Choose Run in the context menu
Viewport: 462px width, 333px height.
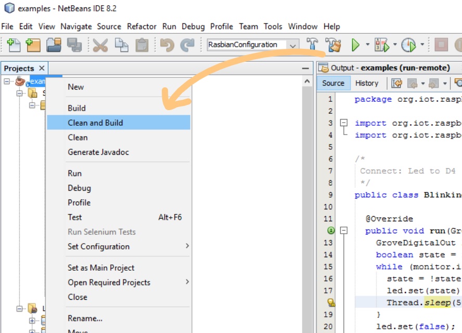pyautogui.click(x=119, y=174)
